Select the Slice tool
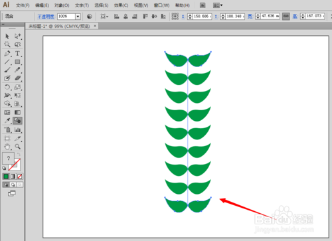This screenshot has height=241, width=332. point(17,139)
